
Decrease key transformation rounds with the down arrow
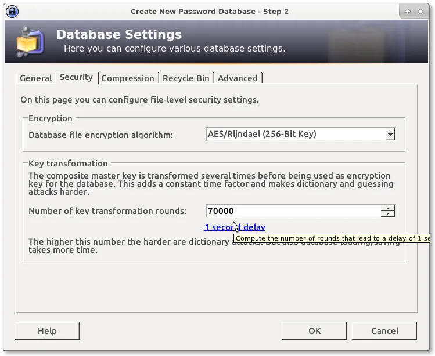(x=388, y=214)
